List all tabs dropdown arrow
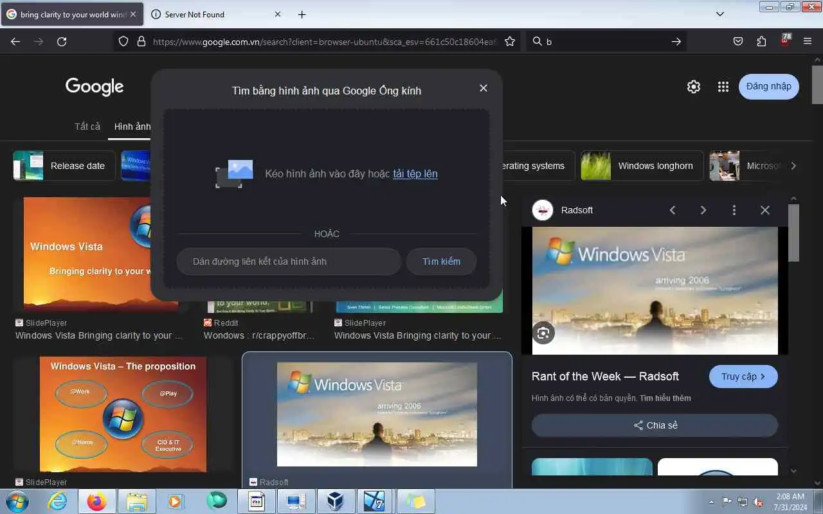 (719, 14)
